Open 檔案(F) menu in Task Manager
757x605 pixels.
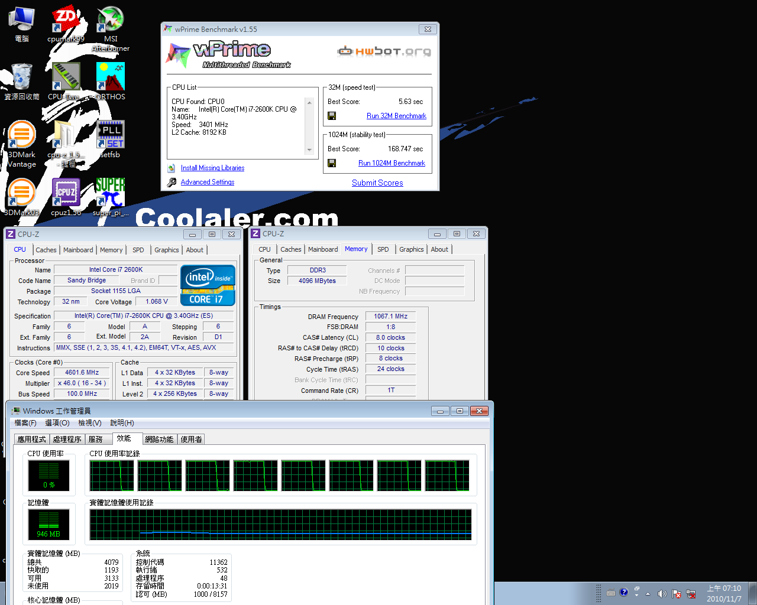point(25,423)
